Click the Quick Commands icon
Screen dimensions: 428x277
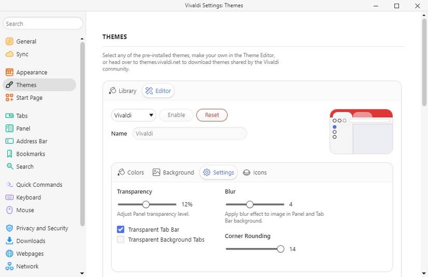click(9, 185)
